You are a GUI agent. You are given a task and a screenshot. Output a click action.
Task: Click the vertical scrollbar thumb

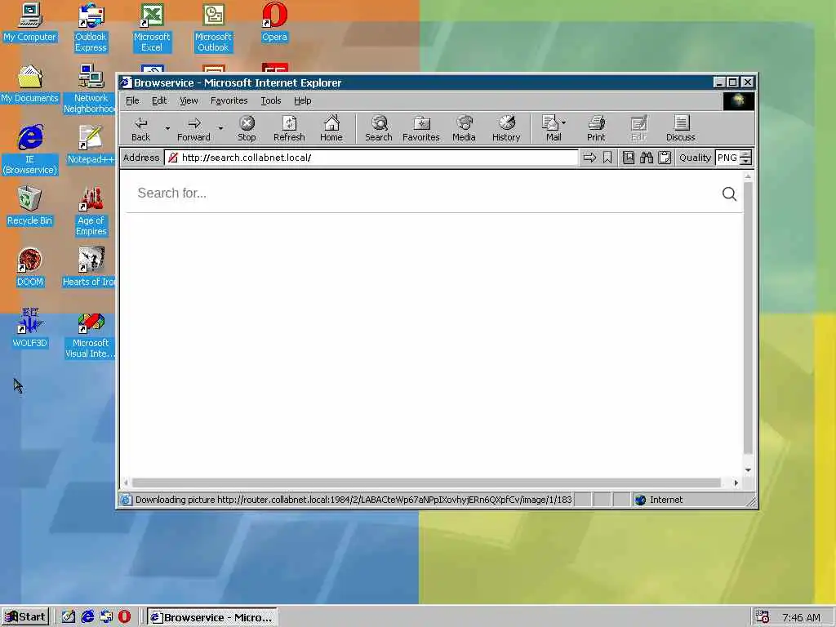(x=748, y=319)
